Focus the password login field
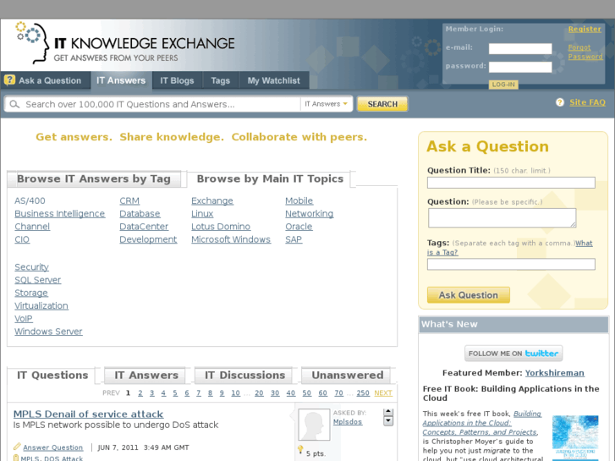Image resolution: width=615 pixels, height=461 pixels. click(x=520, y=67)
